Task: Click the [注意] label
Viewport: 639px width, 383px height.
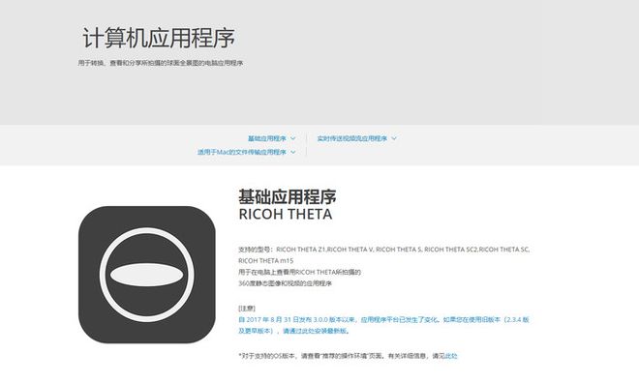Action: tap(247, 309)
